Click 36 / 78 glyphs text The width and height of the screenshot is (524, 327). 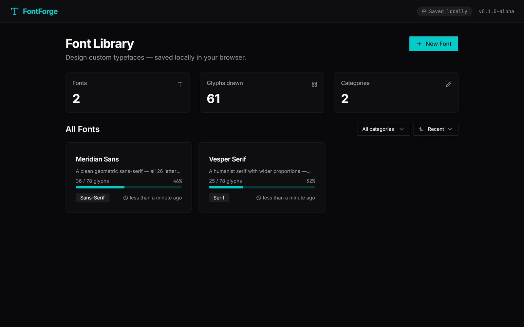[92, 181]
